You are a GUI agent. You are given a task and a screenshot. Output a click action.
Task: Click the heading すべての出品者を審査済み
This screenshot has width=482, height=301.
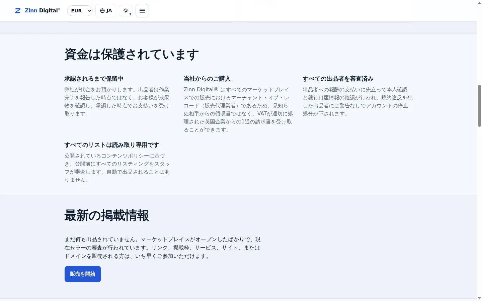[338, 79]
